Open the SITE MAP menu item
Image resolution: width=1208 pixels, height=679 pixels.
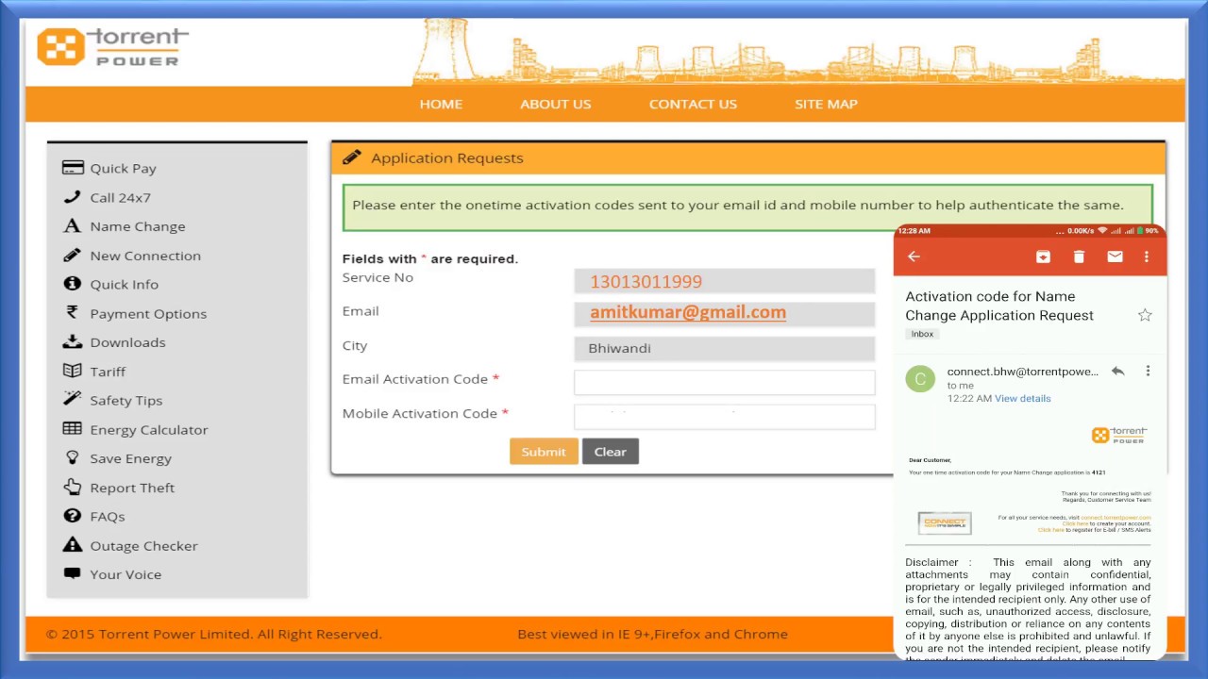point(826,104)
